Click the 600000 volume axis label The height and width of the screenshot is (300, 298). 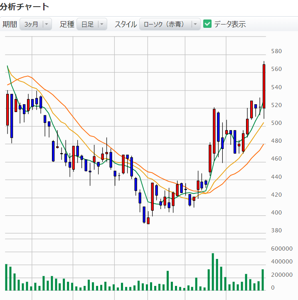(282, 249)
